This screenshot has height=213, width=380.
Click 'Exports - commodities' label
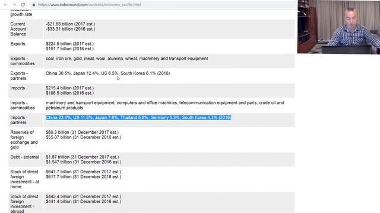pyautogui.click(x=23, y=61)
